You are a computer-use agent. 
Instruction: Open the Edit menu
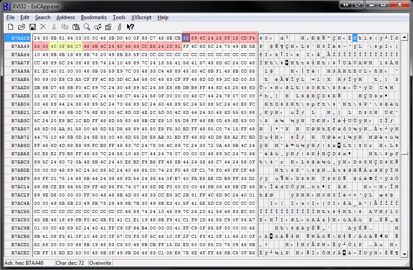24,17
